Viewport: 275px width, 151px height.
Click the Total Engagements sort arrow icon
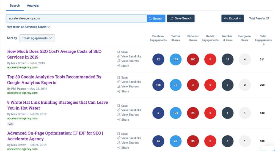[263, 44]
